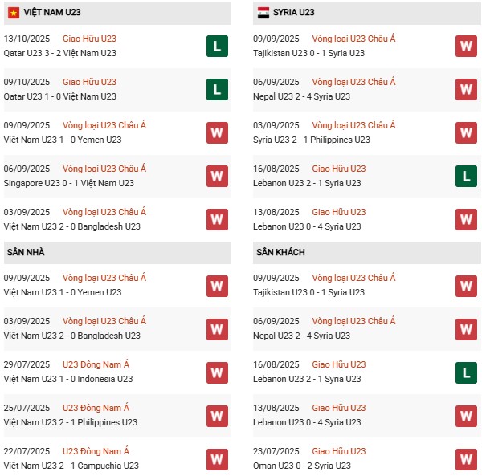Click W badge for Tajikistan match in top Syria list
This screenshot has height=476, width=482.
[x=466, y=46]
